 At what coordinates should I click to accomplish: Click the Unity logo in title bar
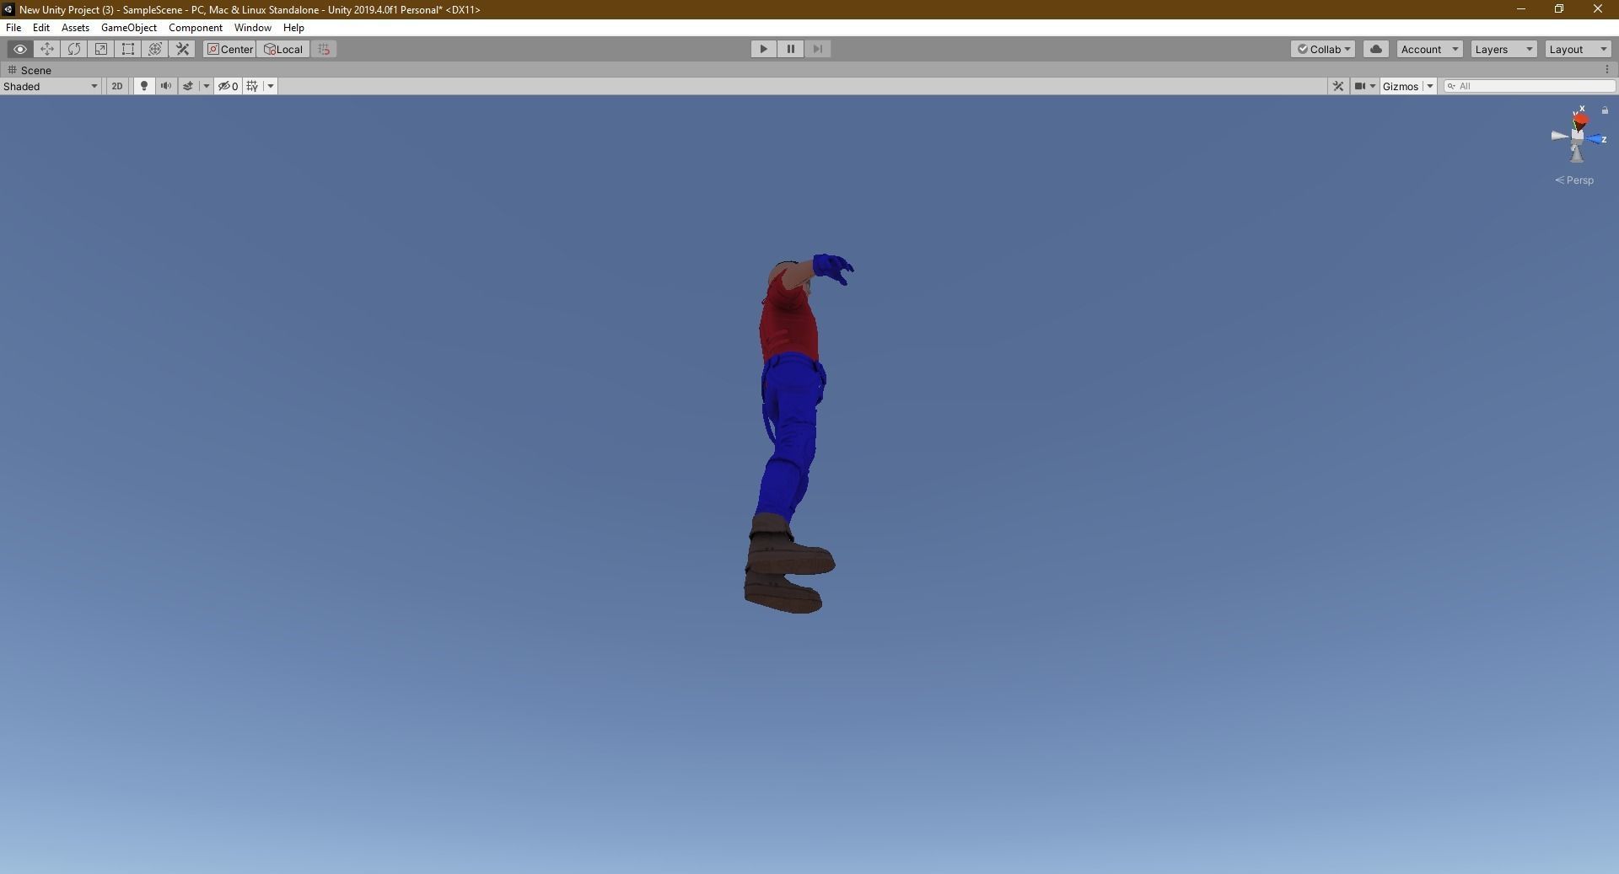click(x=8, y=9)
